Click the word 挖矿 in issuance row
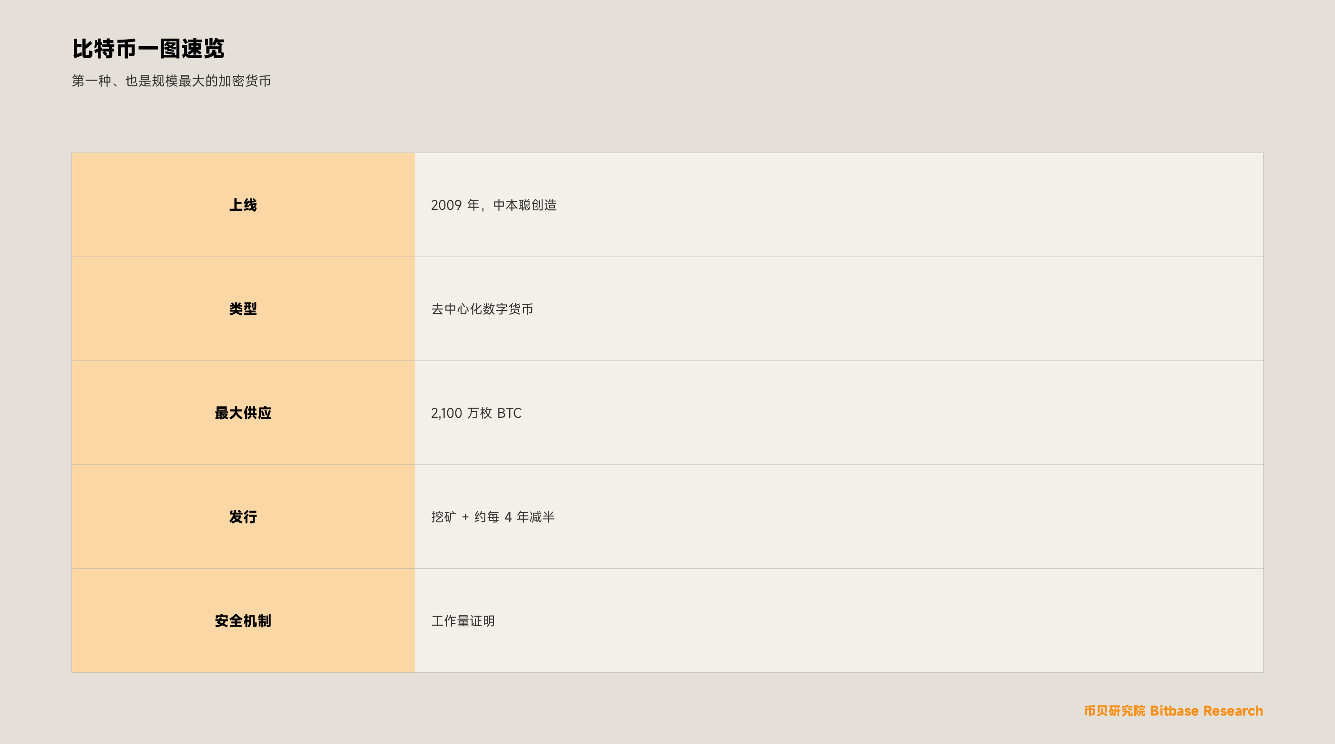This screenshot has height=744, width=1335. click(443, 517)
